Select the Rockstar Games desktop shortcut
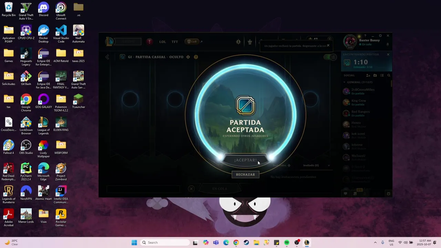441x248 pixels. (61, 218)
